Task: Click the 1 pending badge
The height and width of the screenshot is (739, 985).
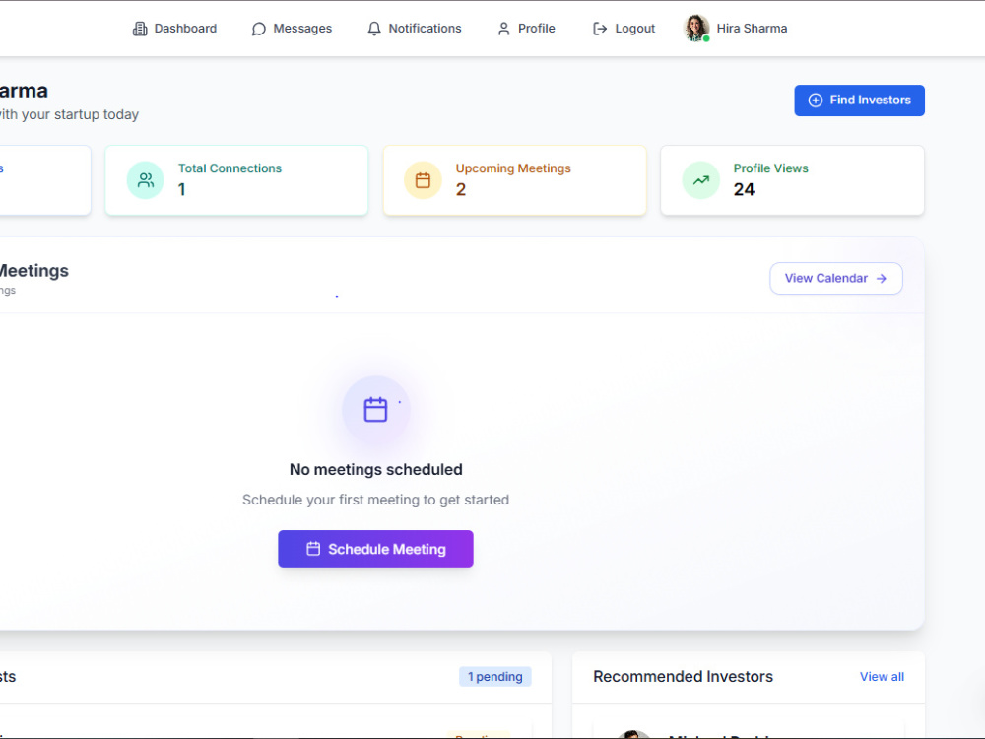Action: (x=495, y=677)
